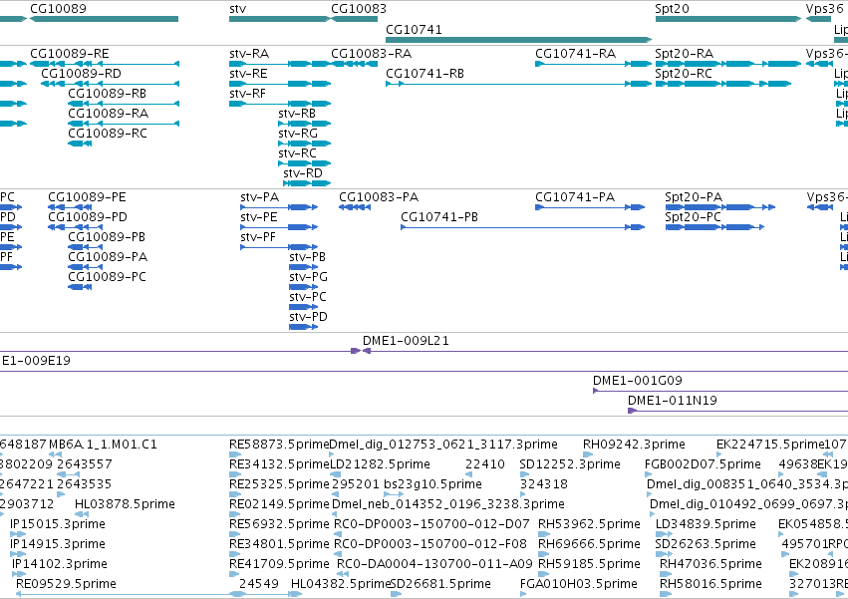Select the CG10089 gene label
848x599 pixels.
[x=58, y=9]
